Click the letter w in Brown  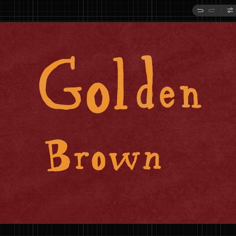pyautogui.click(x=124, y=161)
